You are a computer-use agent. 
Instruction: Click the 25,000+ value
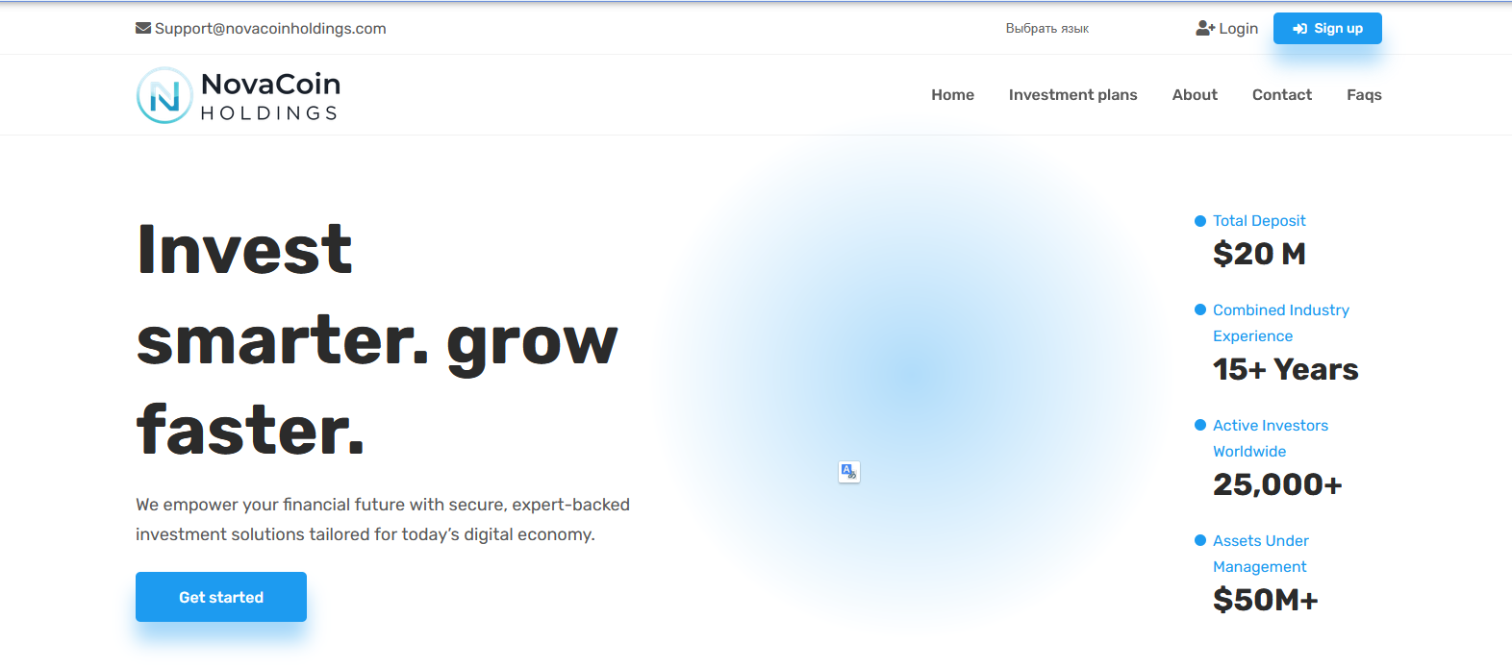[1277, 484]
